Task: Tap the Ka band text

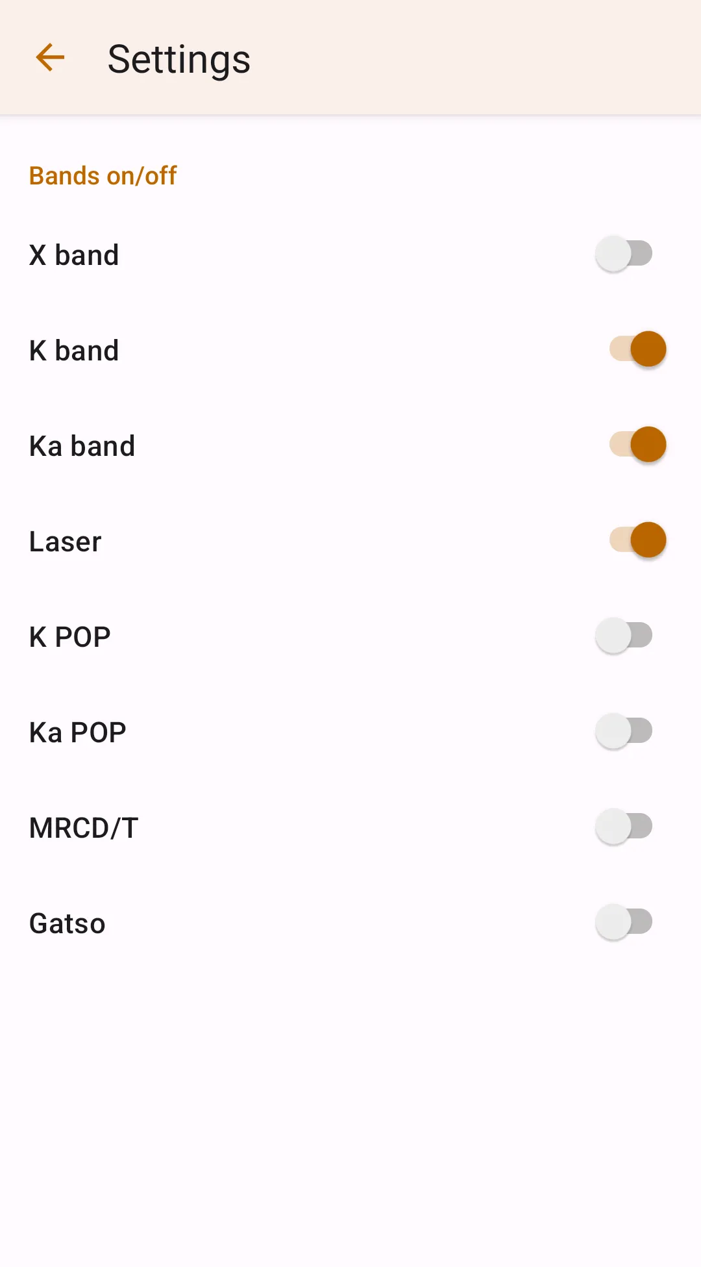Action: coord(82,446)
